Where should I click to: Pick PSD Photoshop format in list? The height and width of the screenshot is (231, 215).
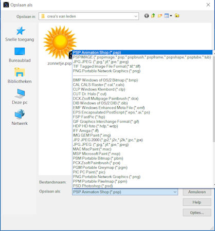(93, 186)
